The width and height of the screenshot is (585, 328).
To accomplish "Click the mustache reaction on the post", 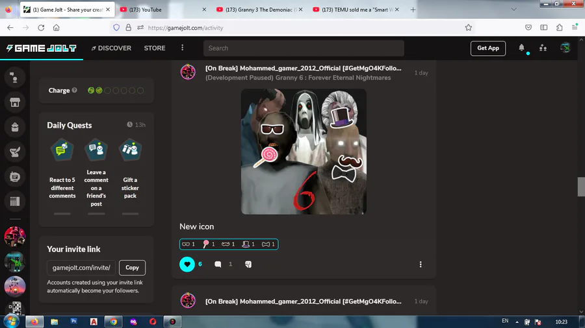I will click(228, 244).
